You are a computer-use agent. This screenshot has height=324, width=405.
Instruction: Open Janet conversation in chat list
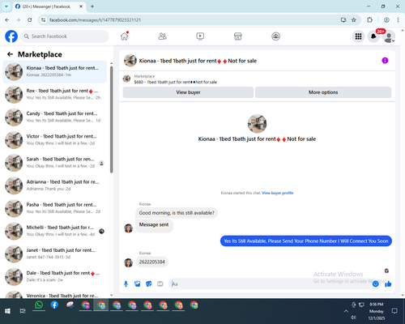point(54,254)
